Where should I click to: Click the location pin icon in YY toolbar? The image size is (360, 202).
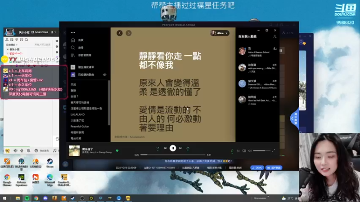coord(17,40)
